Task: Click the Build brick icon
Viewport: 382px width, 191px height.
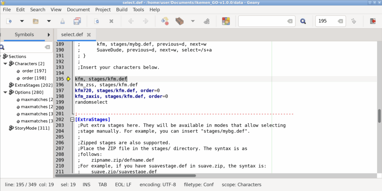Action: (179, 21)
